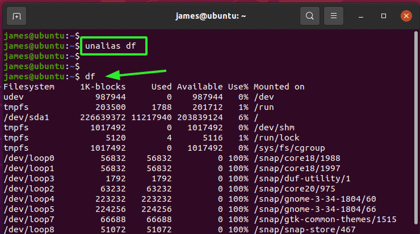Screen dimensions: 420x234
Task: Click the Filesystem column header
Action: tap(29, 87)
